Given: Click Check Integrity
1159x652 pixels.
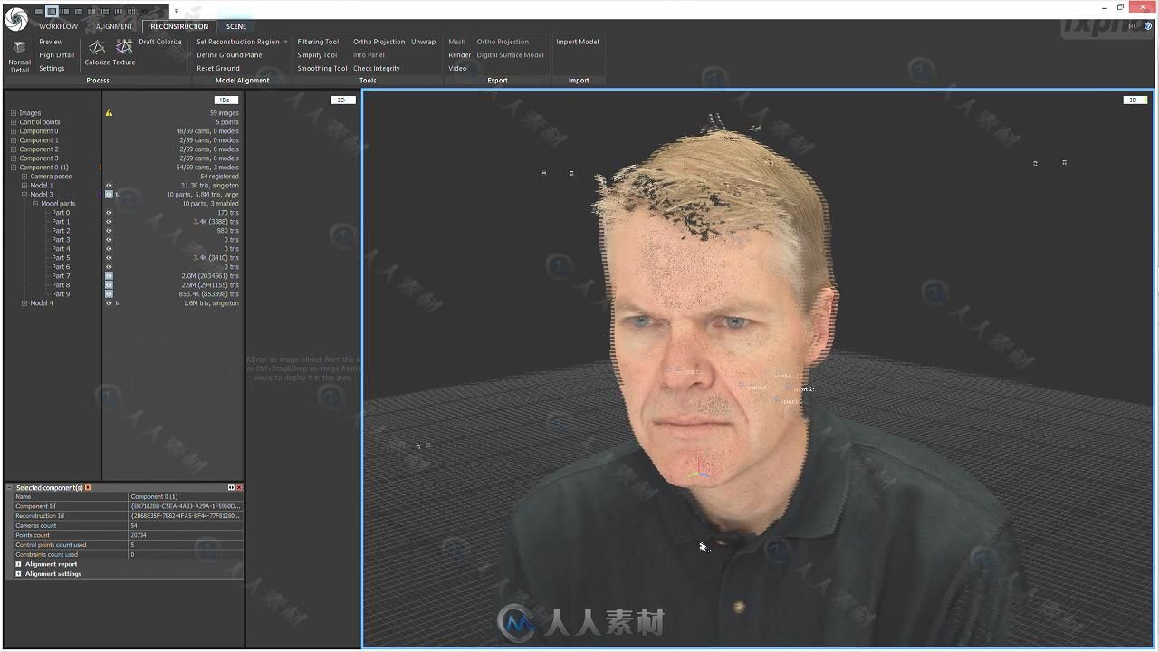Looking at the screenshot, I should tap(377, 68).
